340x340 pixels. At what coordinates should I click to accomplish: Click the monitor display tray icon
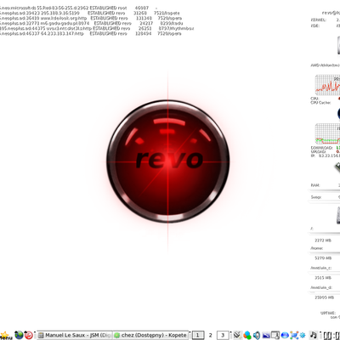tap(275, 335)
